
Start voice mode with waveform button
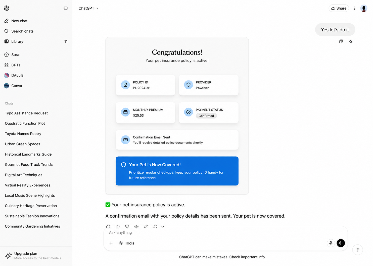pos(341,243)
